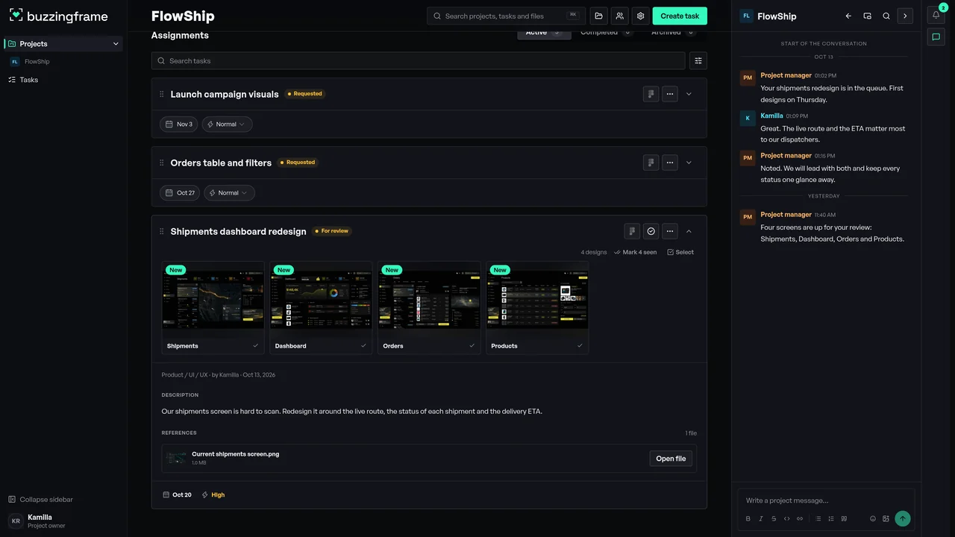Open project settings gear icon

coord(640,16)
